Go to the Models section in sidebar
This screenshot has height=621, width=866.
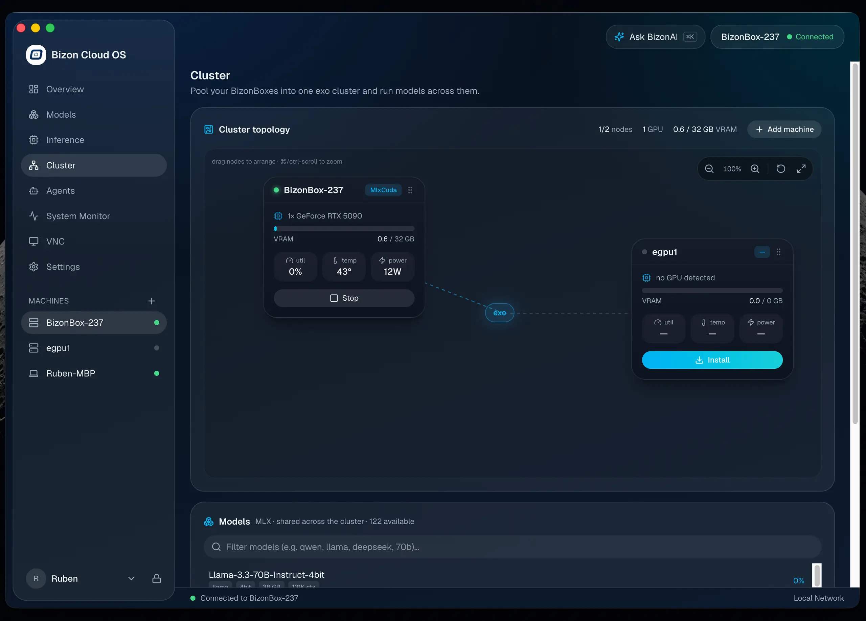point(94,115)
